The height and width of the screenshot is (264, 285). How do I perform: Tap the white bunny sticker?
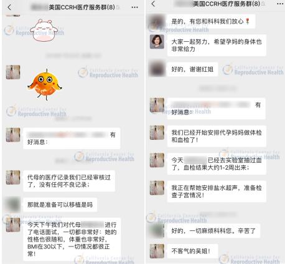(x=44, y=30)
